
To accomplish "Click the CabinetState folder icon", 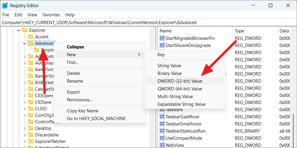I will 31,89.
